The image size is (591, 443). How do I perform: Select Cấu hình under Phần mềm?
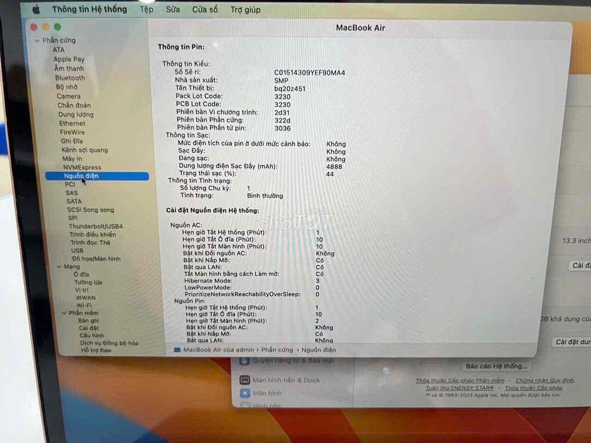(x=92, y=335)
